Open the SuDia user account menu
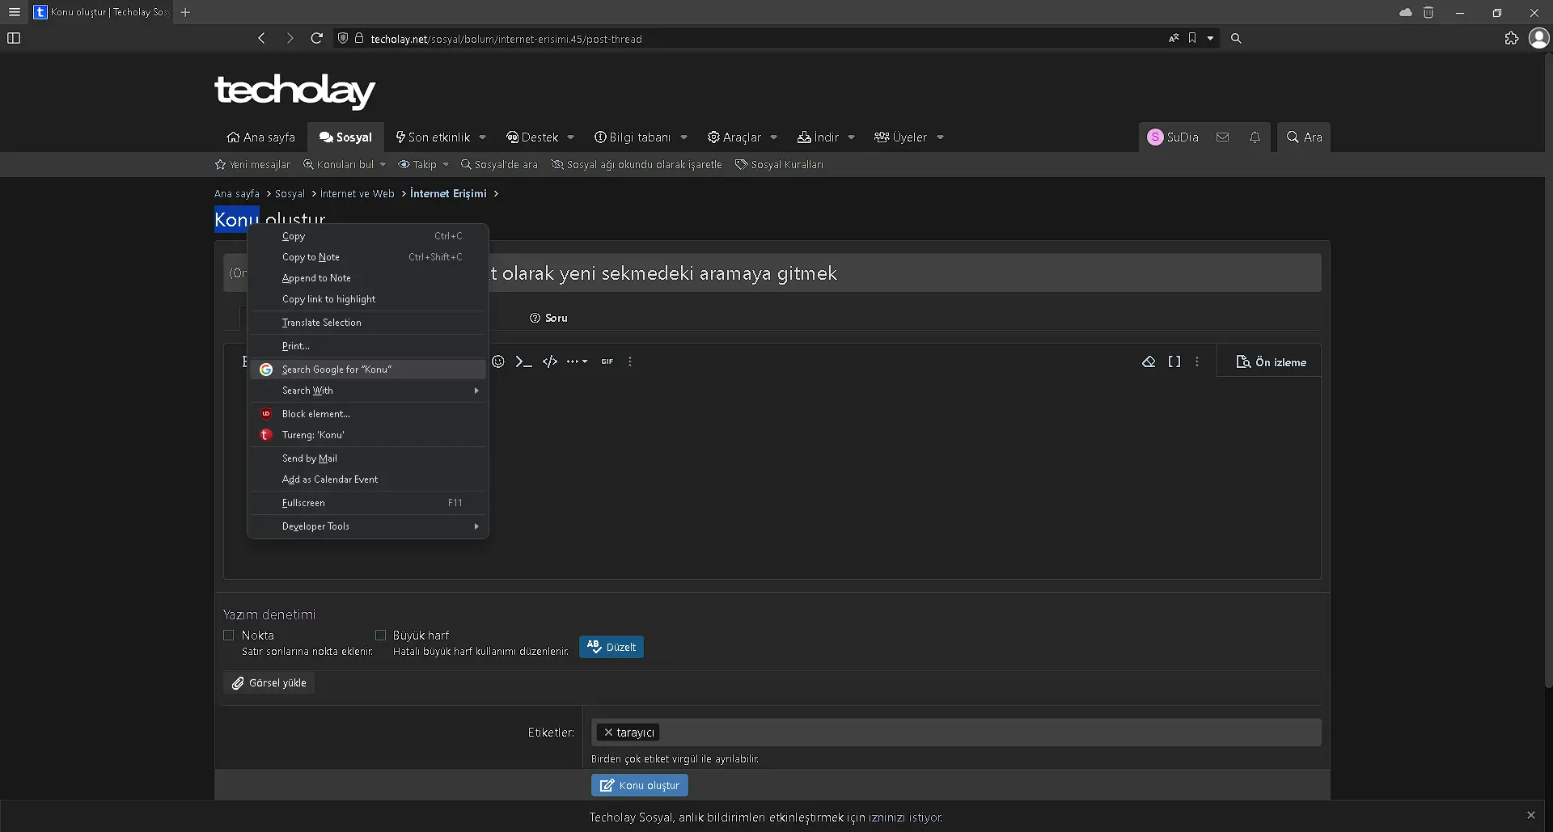This screenshot has width=1553, height=832. pyautogui.click(x=1173, y=137)
